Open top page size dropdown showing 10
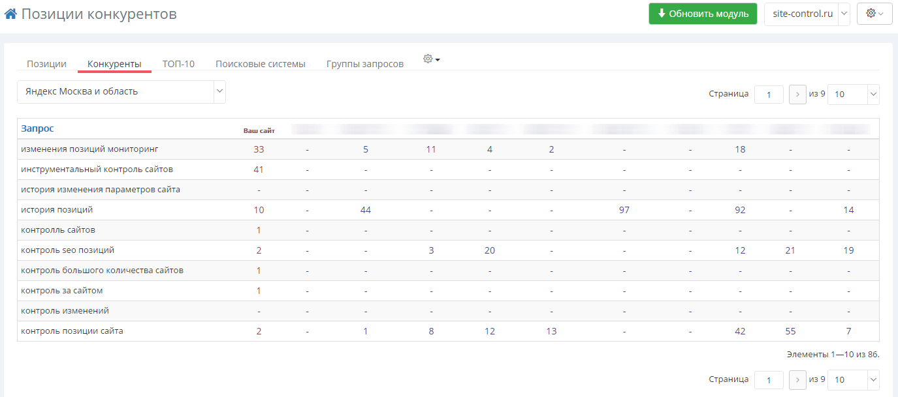The image size is (898, 397). (853, 94)
